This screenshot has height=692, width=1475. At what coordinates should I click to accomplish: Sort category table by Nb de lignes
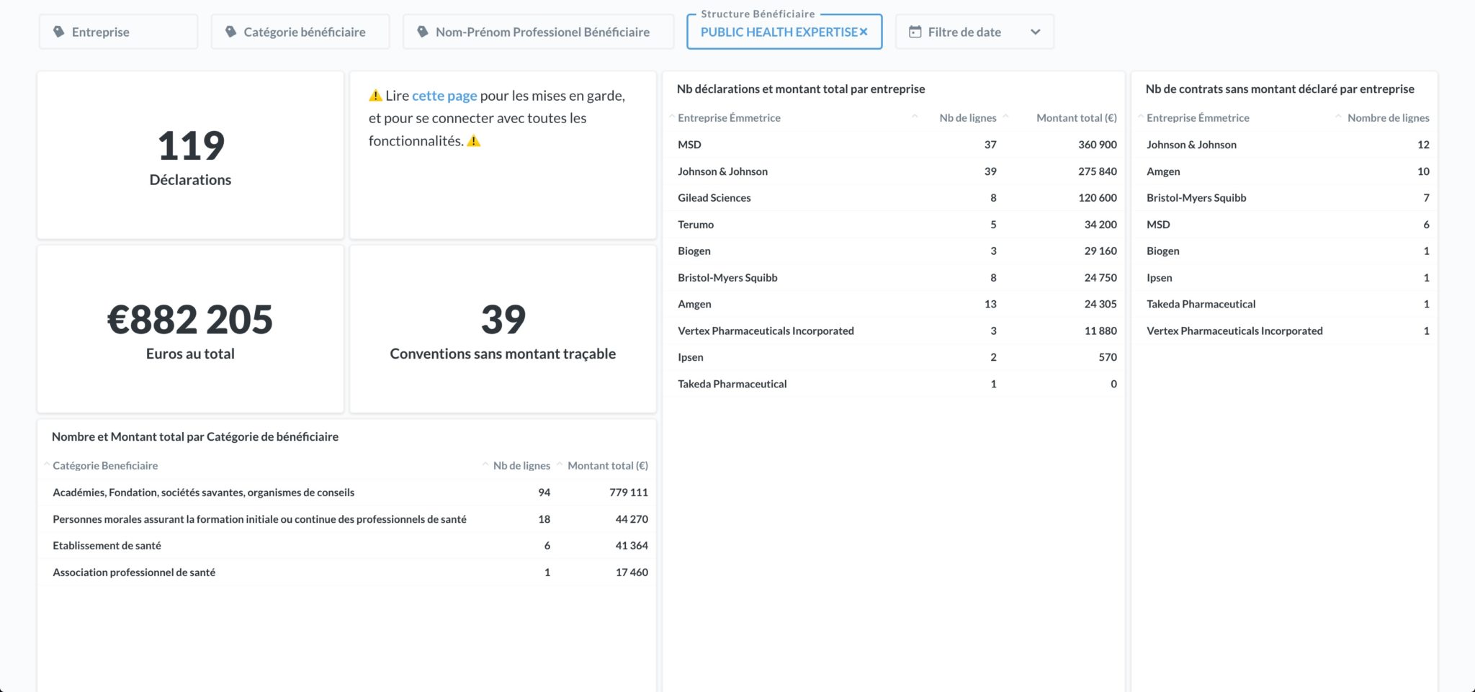click(x=521, y=466)
